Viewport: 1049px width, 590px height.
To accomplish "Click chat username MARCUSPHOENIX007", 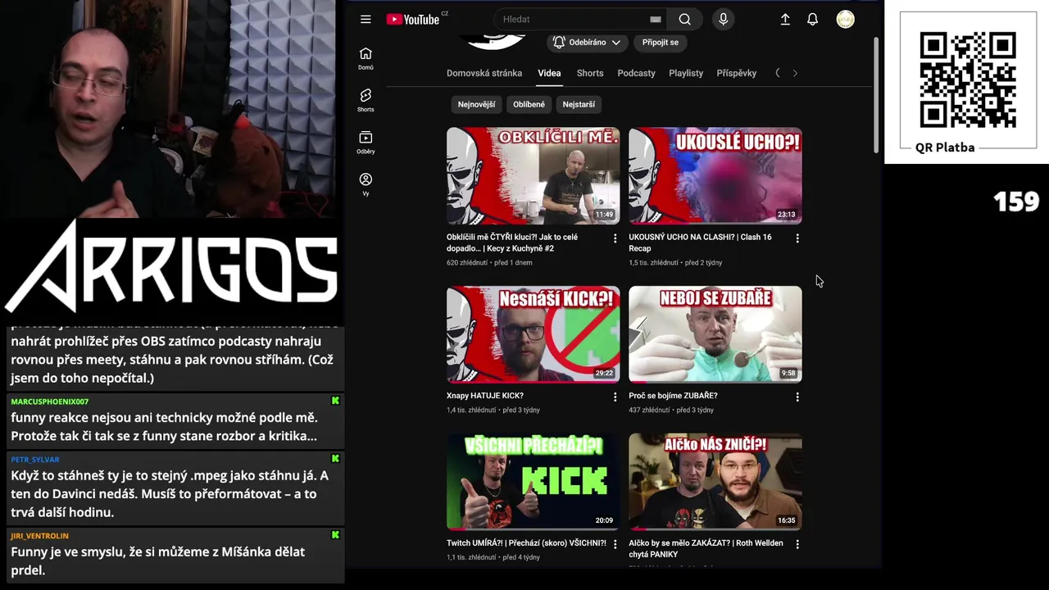I will click(x=50, y=402).
